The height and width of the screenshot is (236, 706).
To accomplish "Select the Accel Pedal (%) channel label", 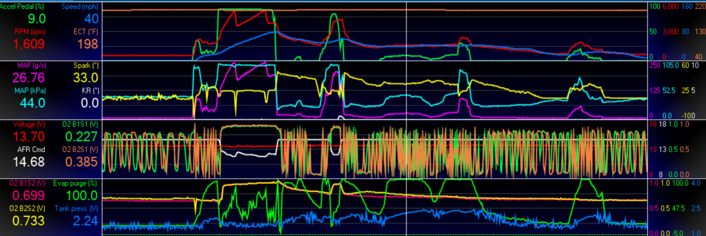I will coord(22,6).
